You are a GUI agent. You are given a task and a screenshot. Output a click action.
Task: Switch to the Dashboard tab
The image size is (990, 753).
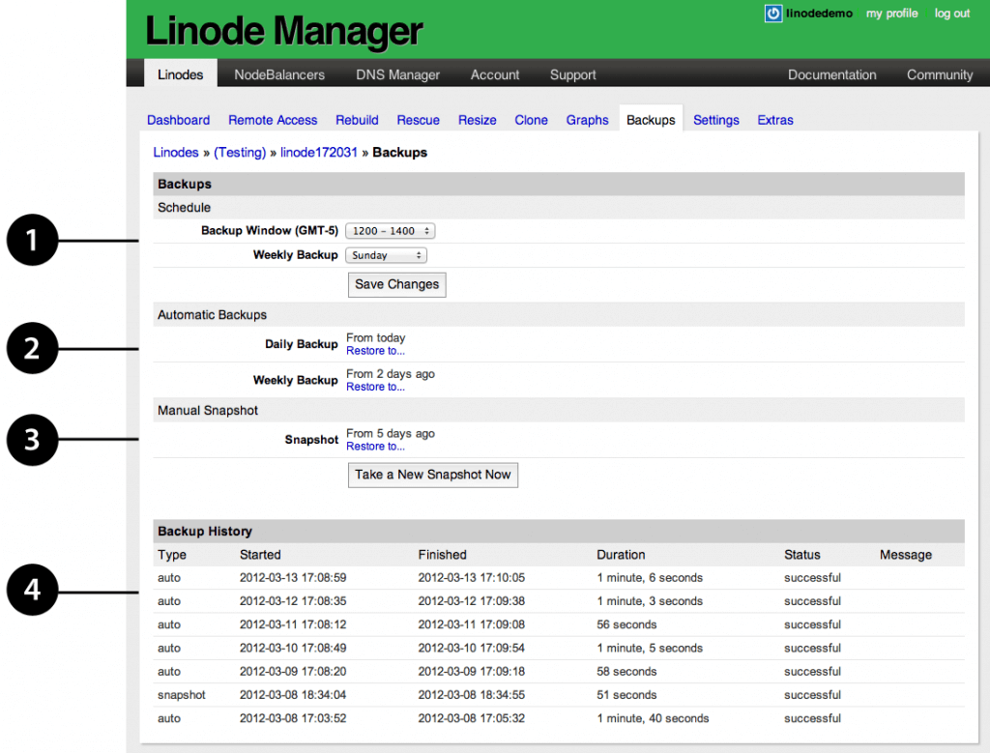coord(178,120)
